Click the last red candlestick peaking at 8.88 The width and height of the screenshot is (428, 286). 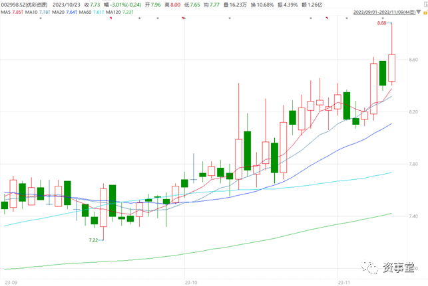pyautogui.click(x=392, y=66)
